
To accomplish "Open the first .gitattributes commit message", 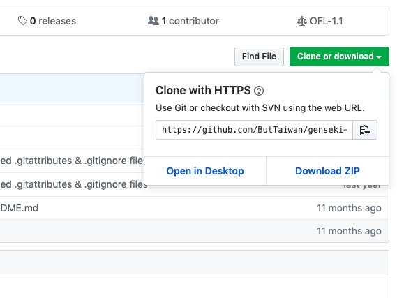I will coord(73,161).
